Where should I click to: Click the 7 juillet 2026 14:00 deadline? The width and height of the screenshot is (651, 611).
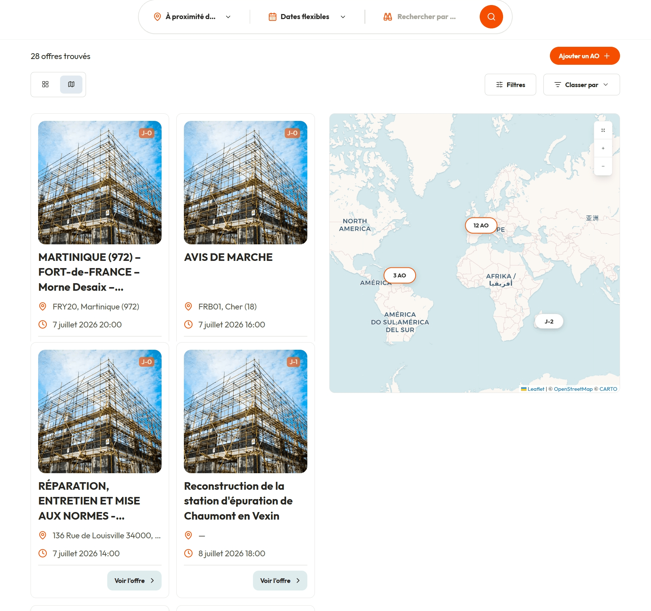coord(86,553)
